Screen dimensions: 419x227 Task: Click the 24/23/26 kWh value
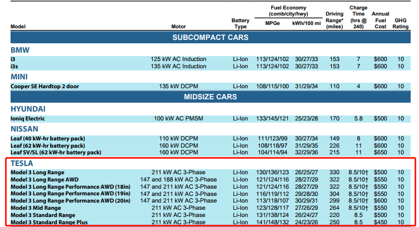tap(306, 222)
